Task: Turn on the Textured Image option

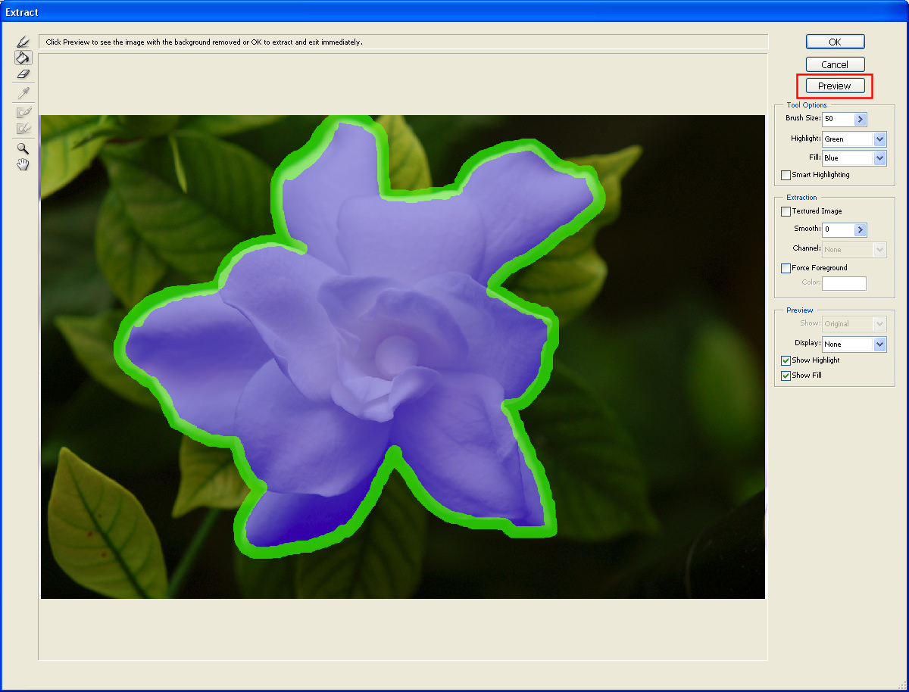Action: tap(786, 211)
